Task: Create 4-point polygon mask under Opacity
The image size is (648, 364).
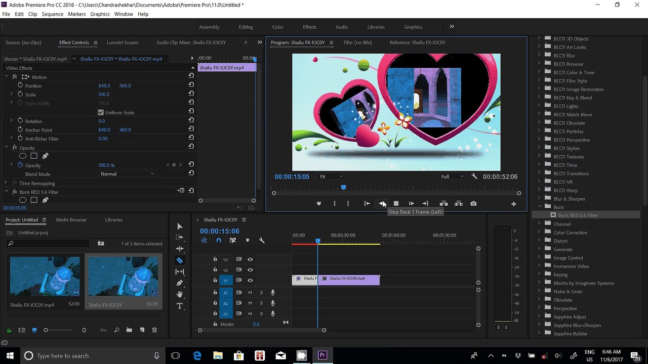Action: tap(34, 156)
